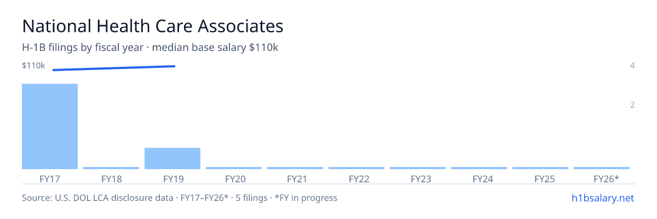
Task: Click the blue median salary trend line
Action: click(114, 68)
